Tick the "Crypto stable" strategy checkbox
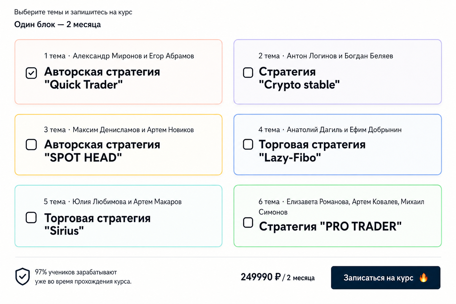This screenshot has height=304, width=456. click(x=248, y=72)
